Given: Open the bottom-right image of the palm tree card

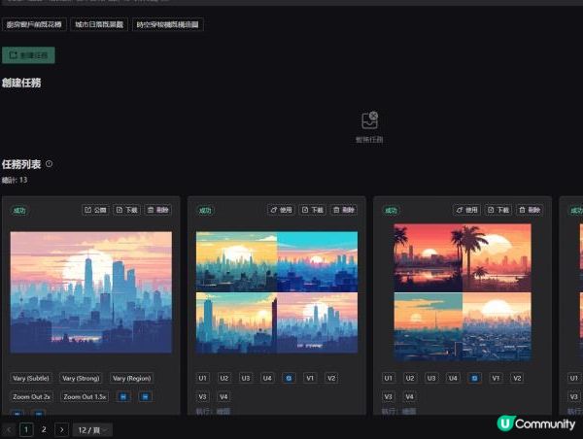Looking at the screenshot, I should pyautogui.click(x=497, y=326).
